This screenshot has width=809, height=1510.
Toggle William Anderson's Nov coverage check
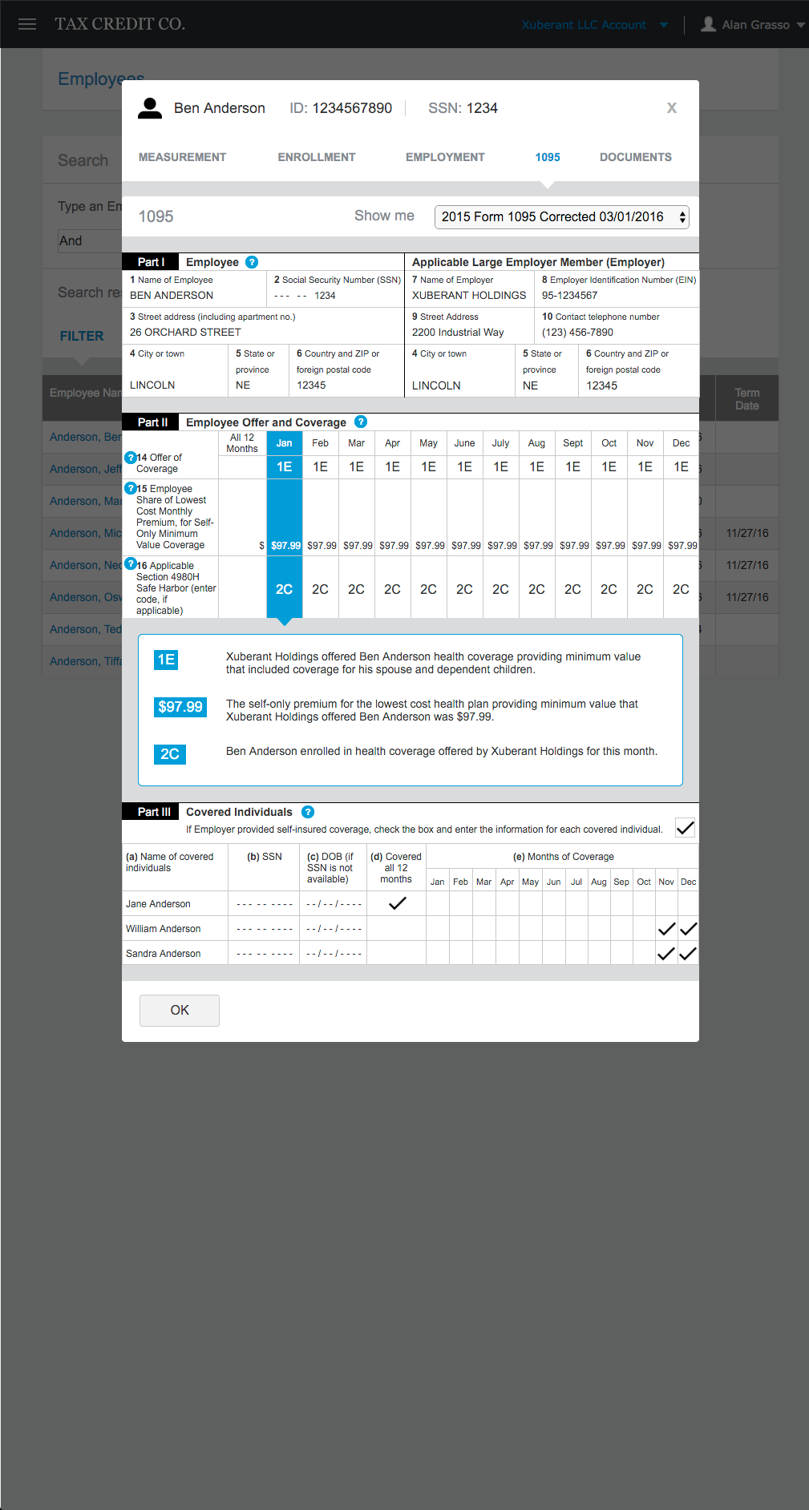tap(666, 929)
